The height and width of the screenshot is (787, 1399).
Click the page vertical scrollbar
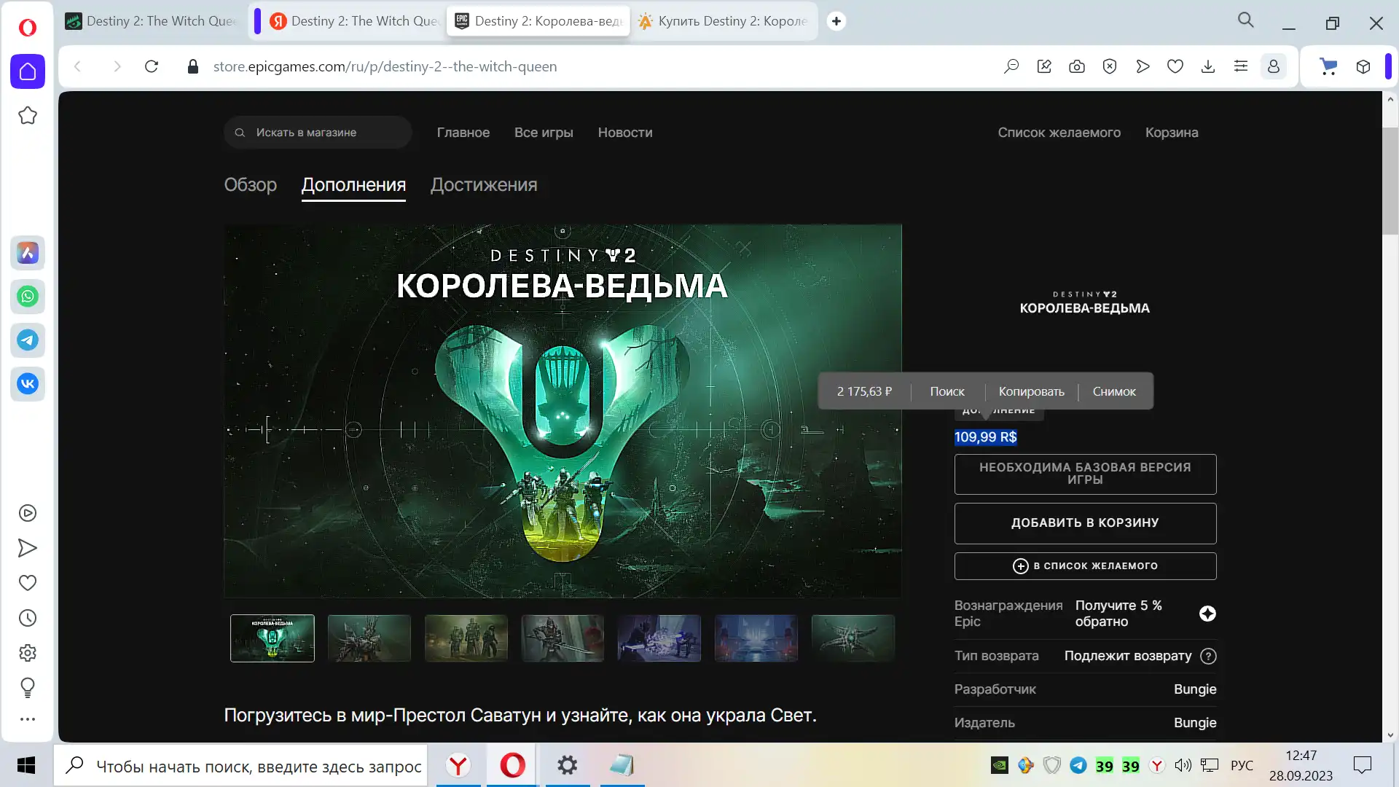click(1390, 182)
